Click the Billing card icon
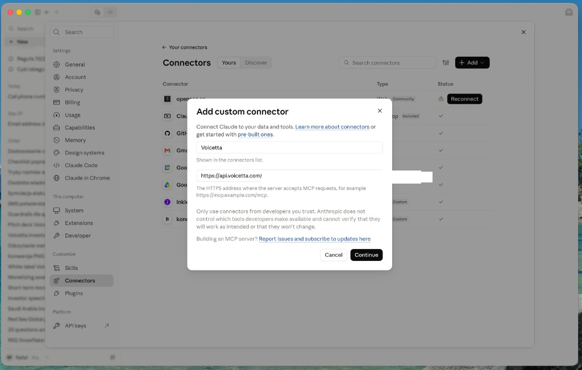582x370 pixels. pos(56,102)
